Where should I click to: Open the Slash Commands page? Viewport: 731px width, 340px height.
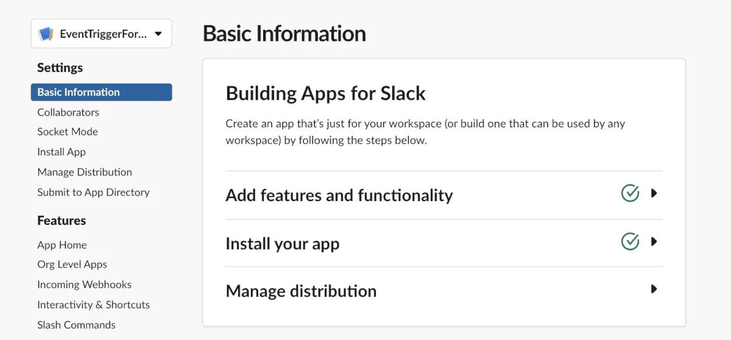[76, 325]
